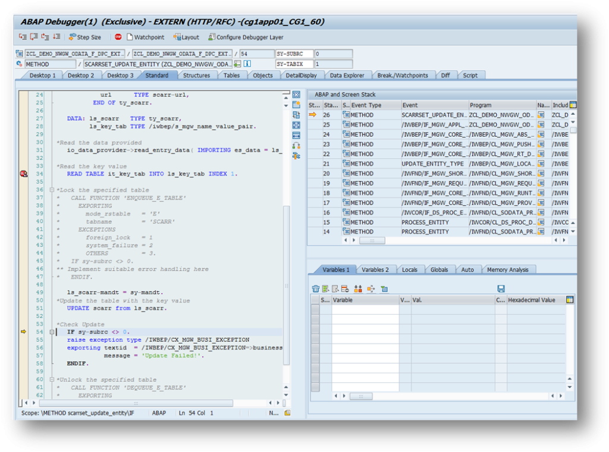This screenshot has width=609, height=452.
Task: Click the code editor horizontal scrollbar
Action: pos(136,403)
